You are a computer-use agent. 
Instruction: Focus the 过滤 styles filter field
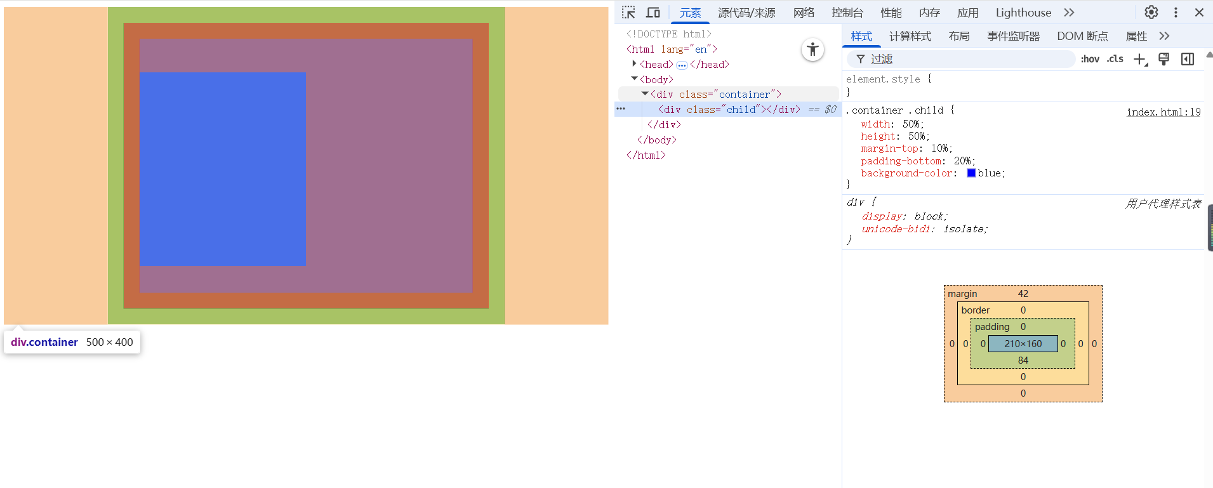tap(961, 59)
